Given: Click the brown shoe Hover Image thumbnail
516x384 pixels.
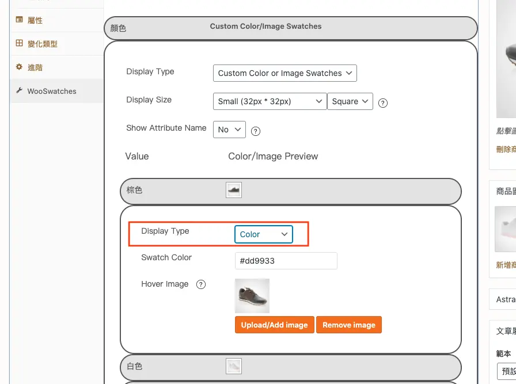Looking at the screenshot, I should pos(252,296).
